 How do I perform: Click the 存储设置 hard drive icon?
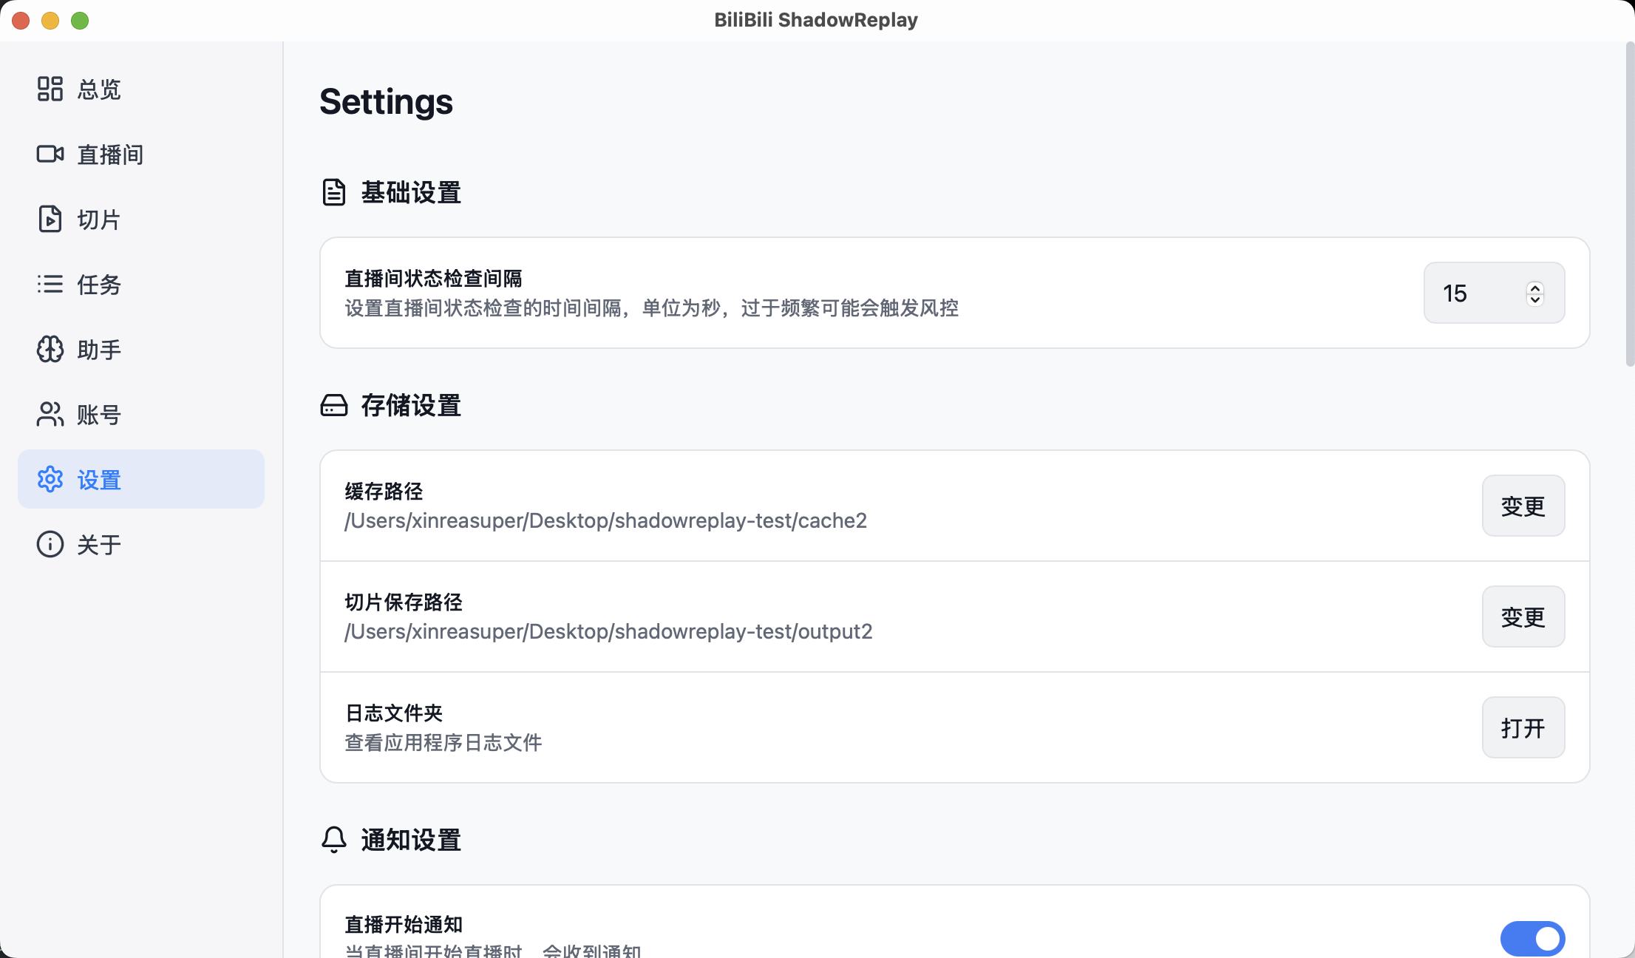point(333,405)
